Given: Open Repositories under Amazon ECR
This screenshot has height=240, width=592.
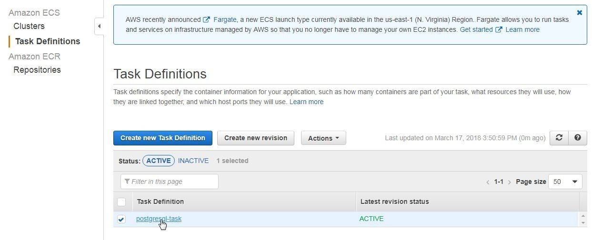Looking at the screenshot, I should tap(37, 70).
